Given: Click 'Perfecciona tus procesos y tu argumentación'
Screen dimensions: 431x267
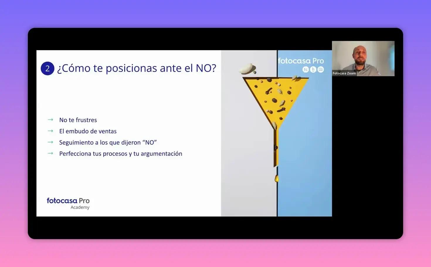Looking at the screenshot, I should [x=121, y=153].
